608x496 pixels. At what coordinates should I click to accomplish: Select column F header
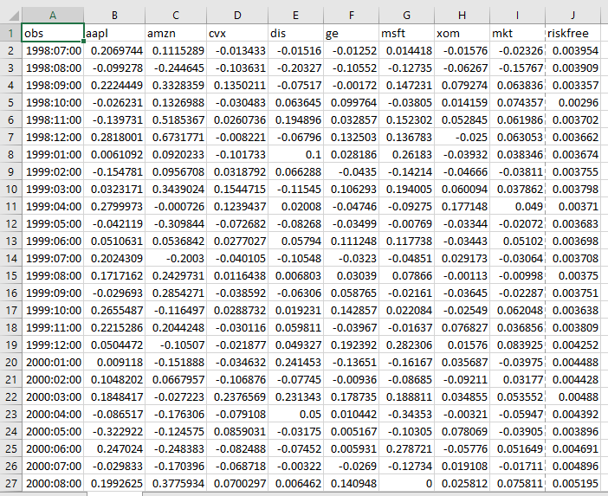point(351,15)
